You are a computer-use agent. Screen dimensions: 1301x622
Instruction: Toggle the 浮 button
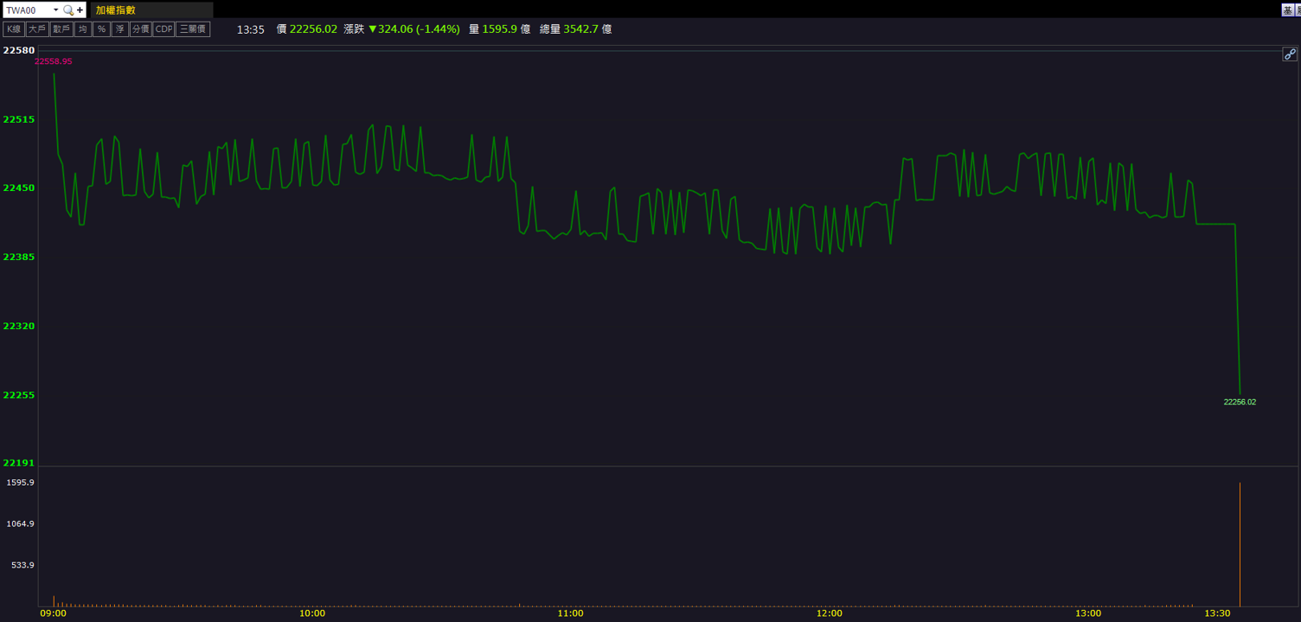[x=120, y=29]
